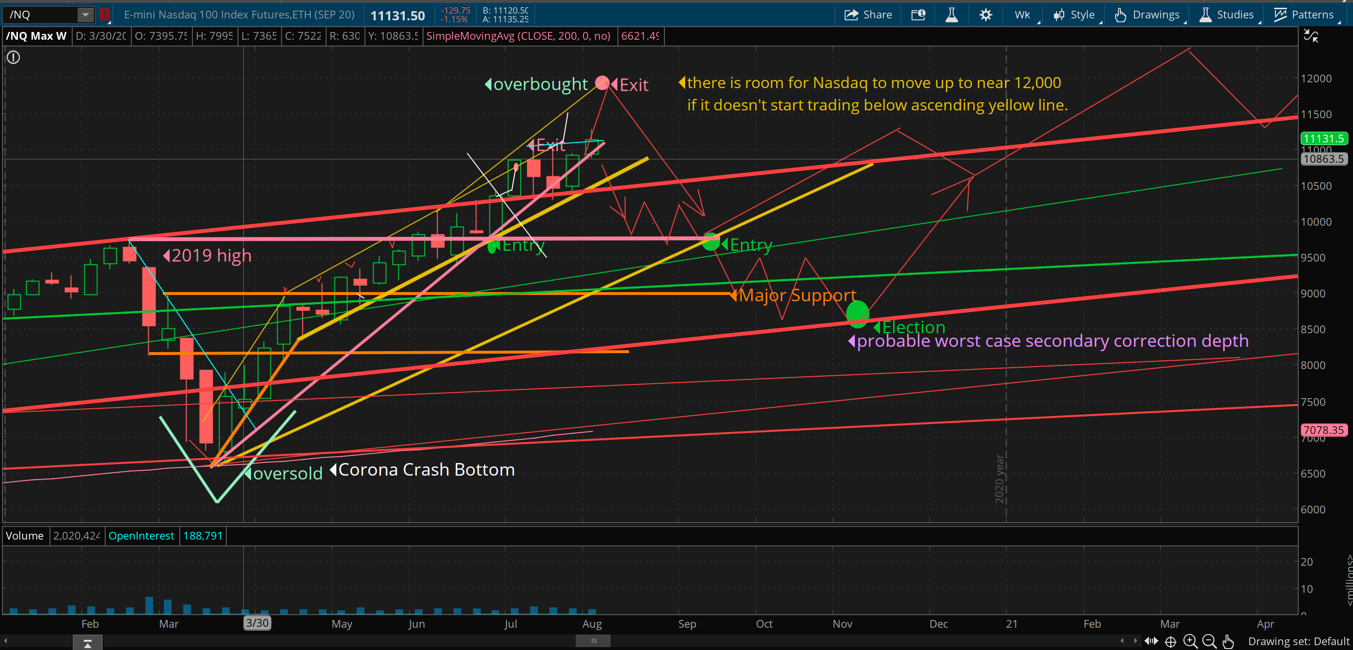The height and width of the screenshot is (650, 1353).
Task: Expand the Wk timeframe dropdown
Action: (1022, 15)
